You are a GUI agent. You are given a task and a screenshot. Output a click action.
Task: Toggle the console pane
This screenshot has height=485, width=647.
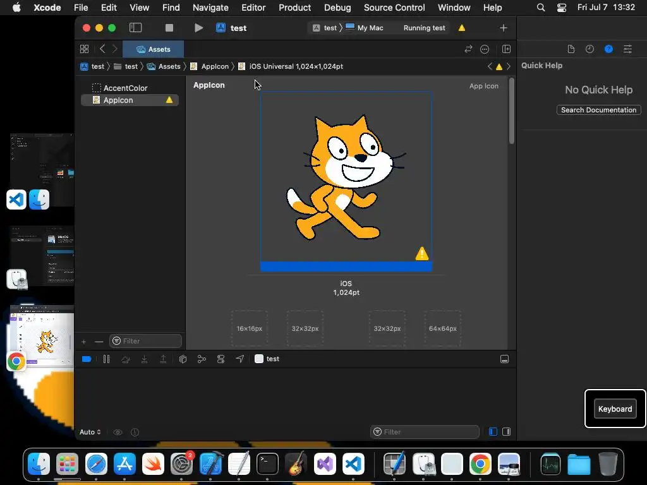point(507,432)
